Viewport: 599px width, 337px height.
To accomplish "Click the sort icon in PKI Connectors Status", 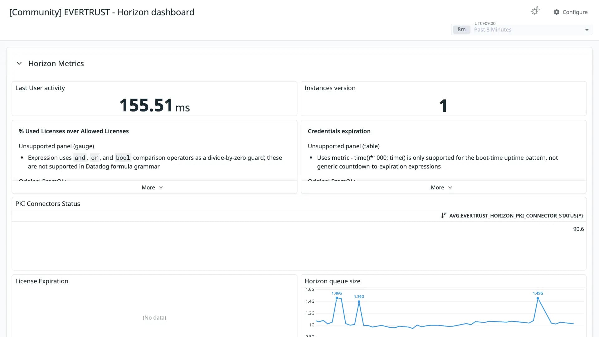I will pyautogui.click(x=444, y=216).
